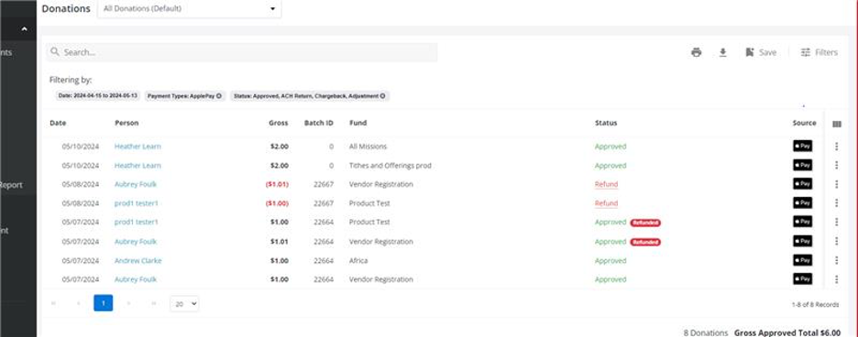This screenshot has height=337, width=858.
Task: Open actions menu for first Heather Learn row
Action: [837, 147]
